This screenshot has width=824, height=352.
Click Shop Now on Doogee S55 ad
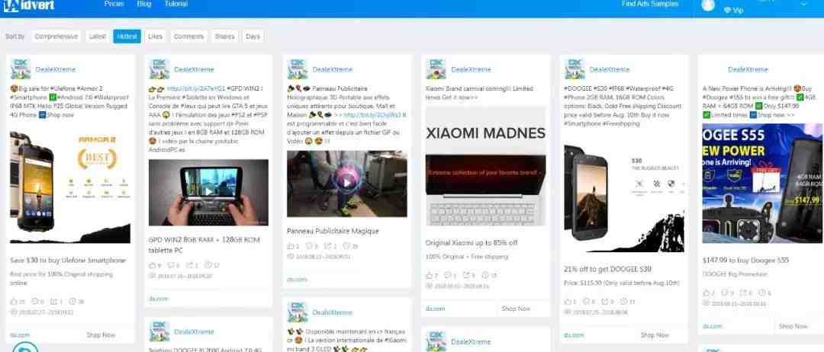(793, 326)
